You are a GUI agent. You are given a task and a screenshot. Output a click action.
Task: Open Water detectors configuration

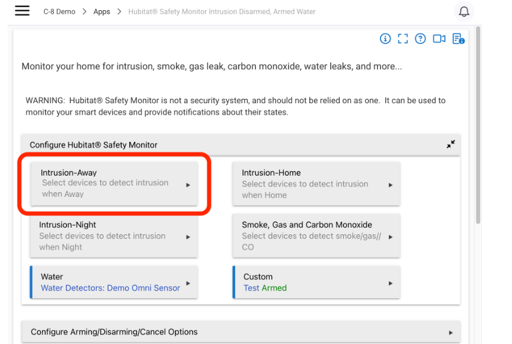point(114,282)
